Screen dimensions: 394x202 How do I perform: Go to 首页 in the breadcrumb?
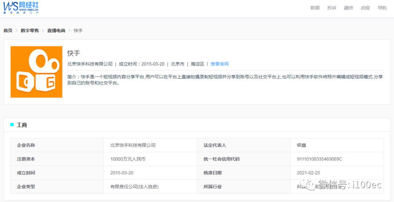click(8, 31)
